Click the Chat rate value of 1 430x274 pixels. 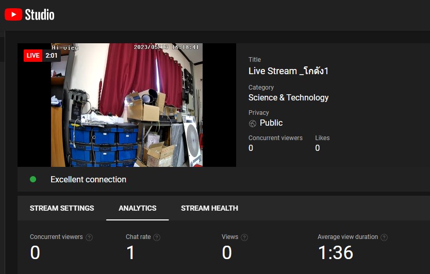click(x=130, y=253)
